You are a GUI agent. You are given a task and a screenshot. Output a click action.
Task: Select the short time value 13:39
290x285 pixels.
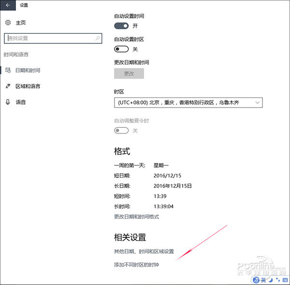pos(160,196)
